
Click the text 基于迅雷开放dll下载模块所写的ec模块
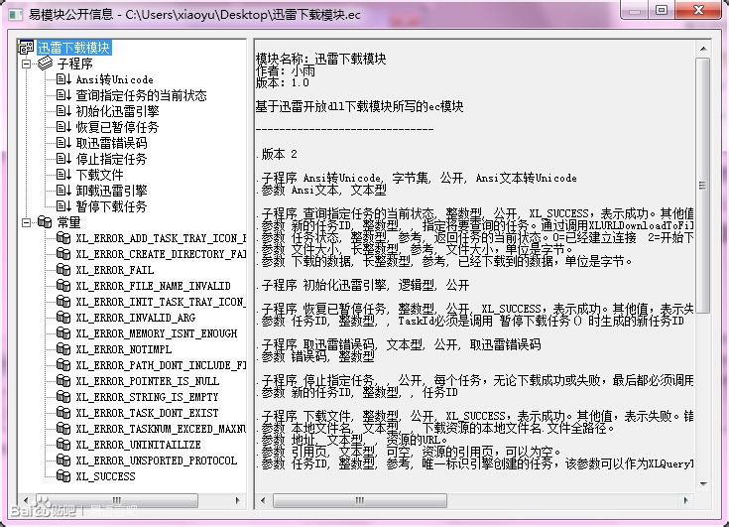pyautogui.click(x=359, y=106)
